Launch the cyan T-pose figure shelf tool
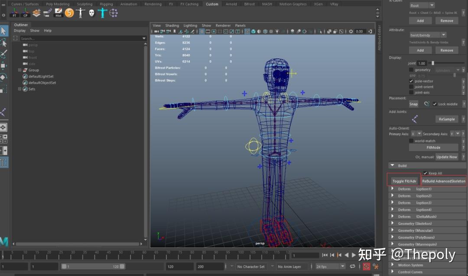This screenshot has height=276, width=468. click(102, 13)
